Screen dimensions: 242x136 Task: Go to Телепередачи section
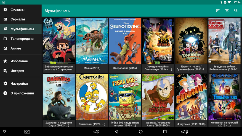21,39
